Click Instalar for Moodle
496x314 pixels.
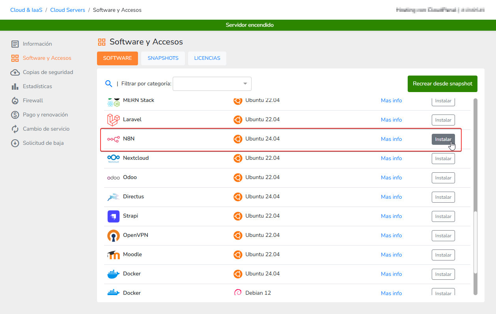point(443,255)
